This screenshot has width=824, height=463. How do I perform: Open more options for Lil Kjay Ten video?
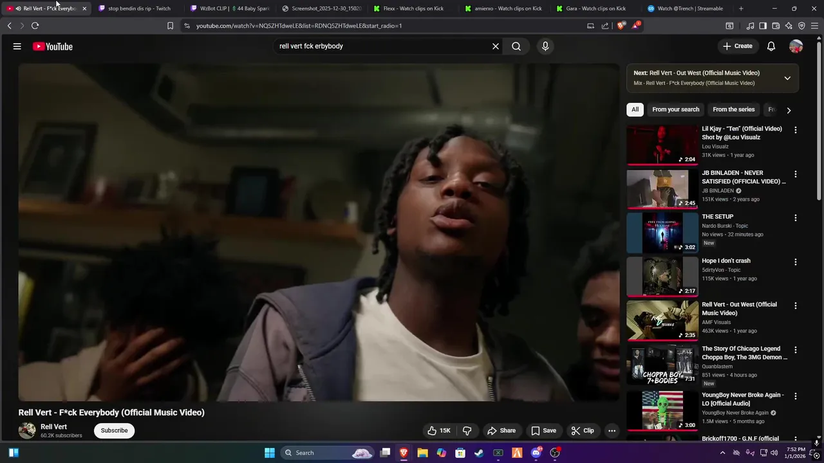(795, 130)
